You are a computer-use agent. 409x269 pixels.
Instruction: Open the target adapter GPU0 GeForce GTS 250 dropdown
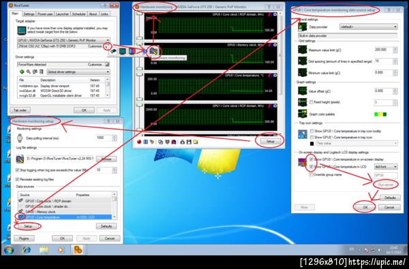click(63, 40)
